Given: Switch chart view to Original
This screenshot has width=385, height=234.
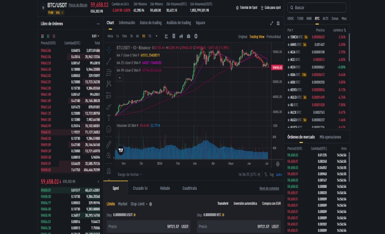Looking at the screenshot, I should [243, 37].
